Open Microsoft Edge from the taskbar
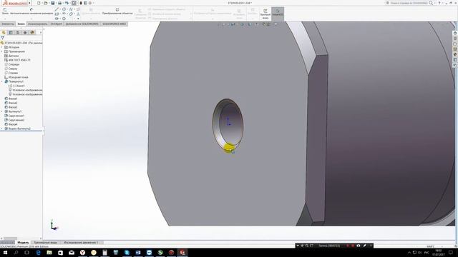Screen dimensions: 458x257 pos(38,253)
